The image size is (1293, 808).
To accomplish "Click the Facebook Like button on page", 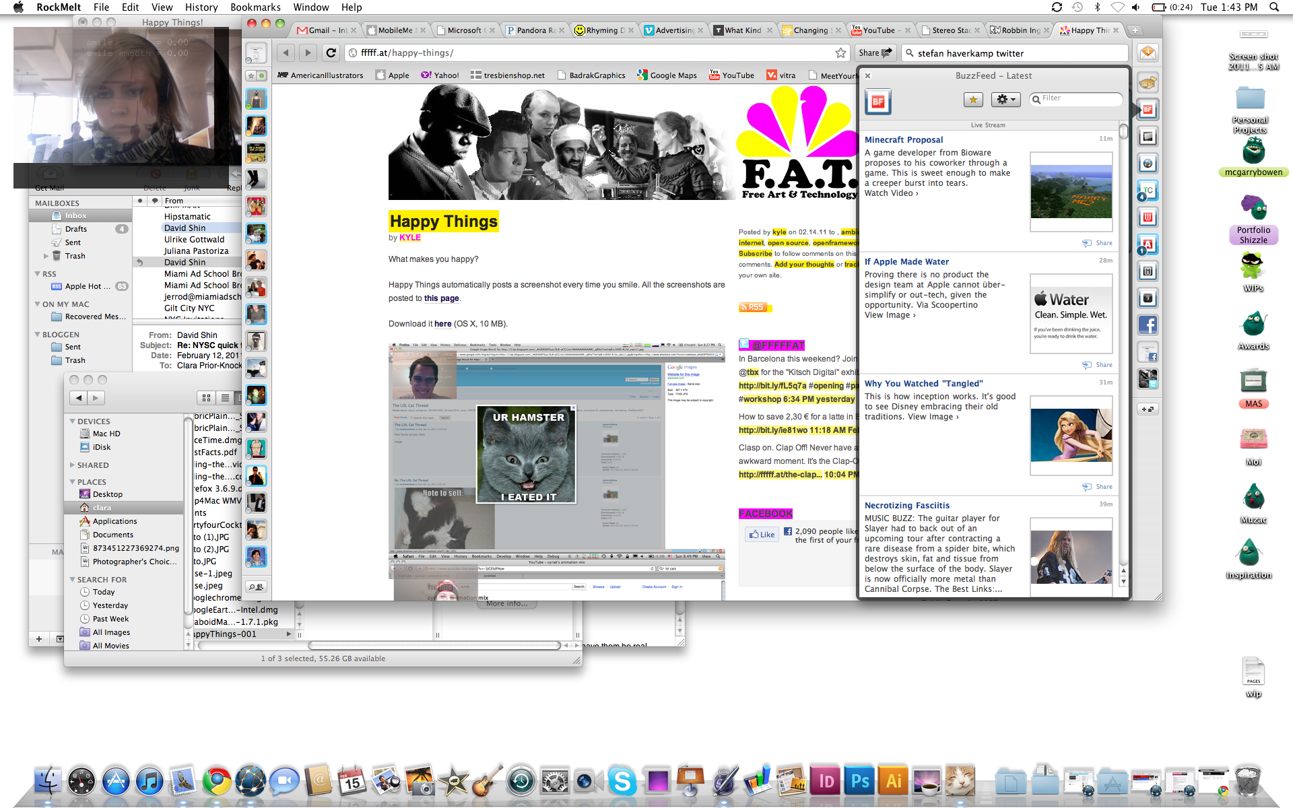I will coord(762,535).
